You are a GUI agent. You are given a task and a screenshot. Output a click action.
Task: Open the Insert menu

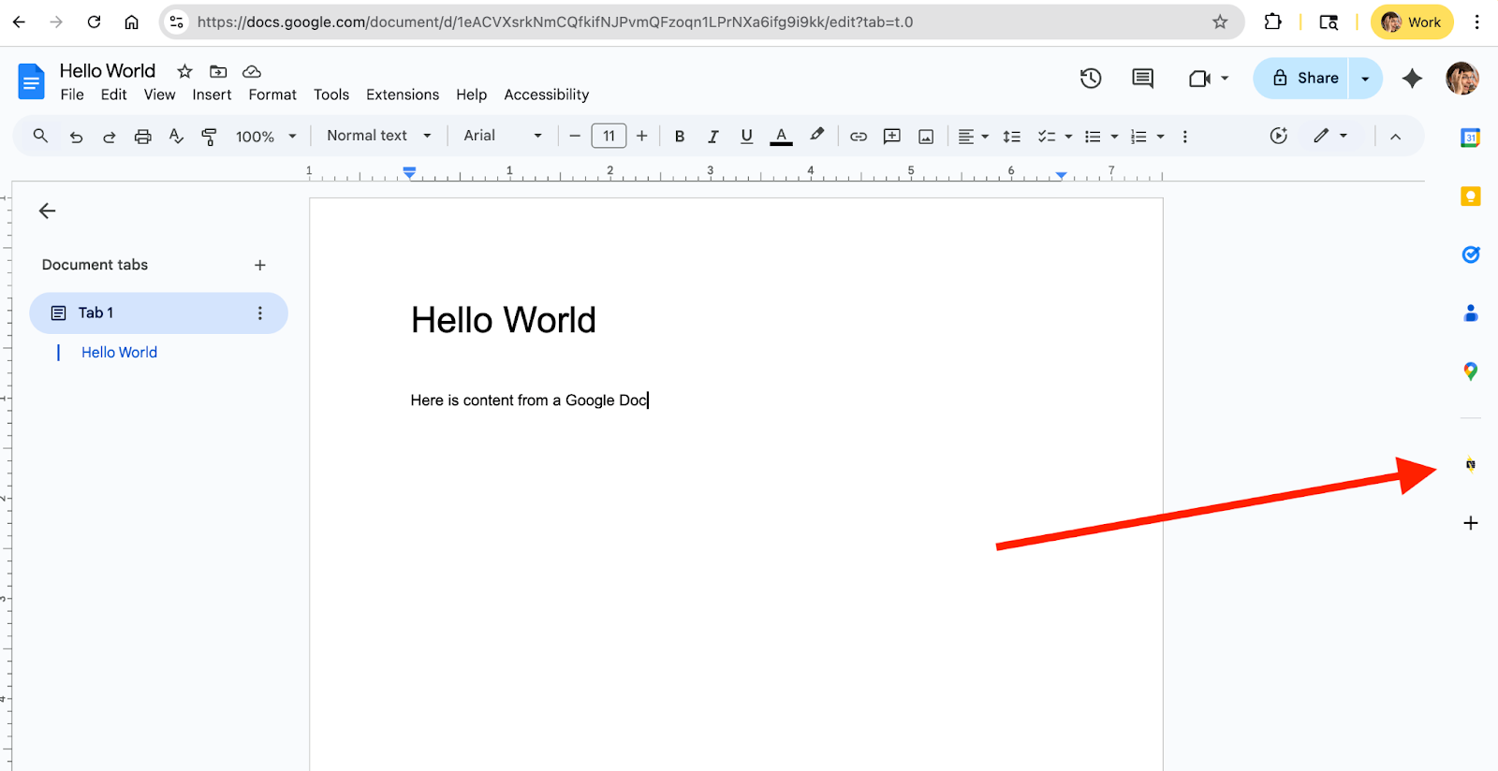[212, 95]
